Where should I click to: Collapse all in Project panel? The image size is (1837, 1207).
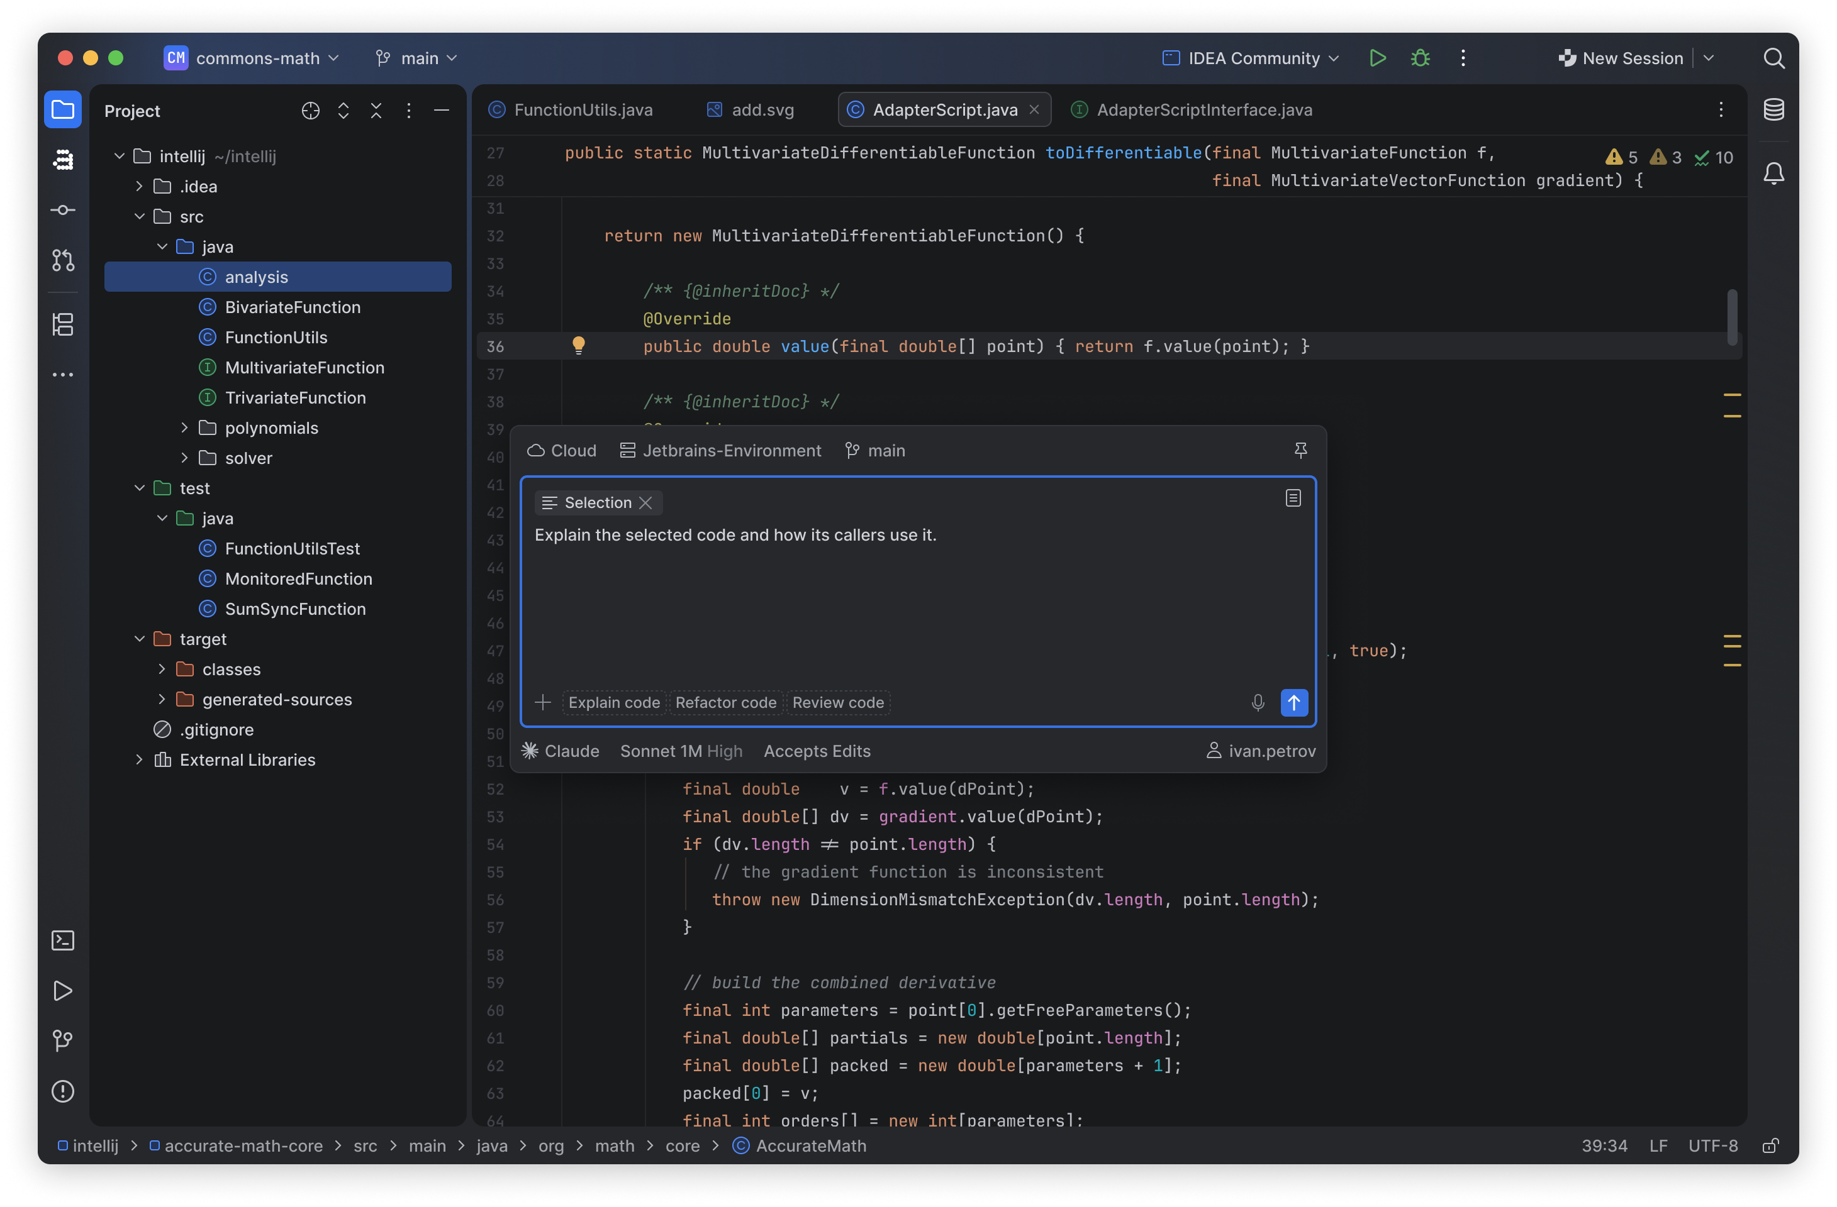pyautogui.click(x=376, y=111)
